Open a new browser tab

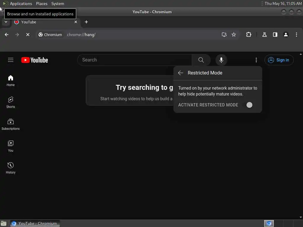[x=86, y=22]
